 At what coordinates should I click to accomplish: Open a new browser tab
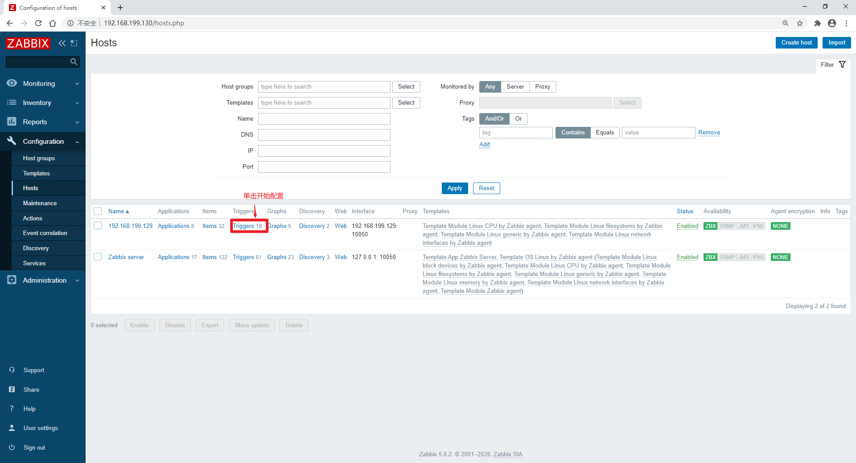pos(120,8)
